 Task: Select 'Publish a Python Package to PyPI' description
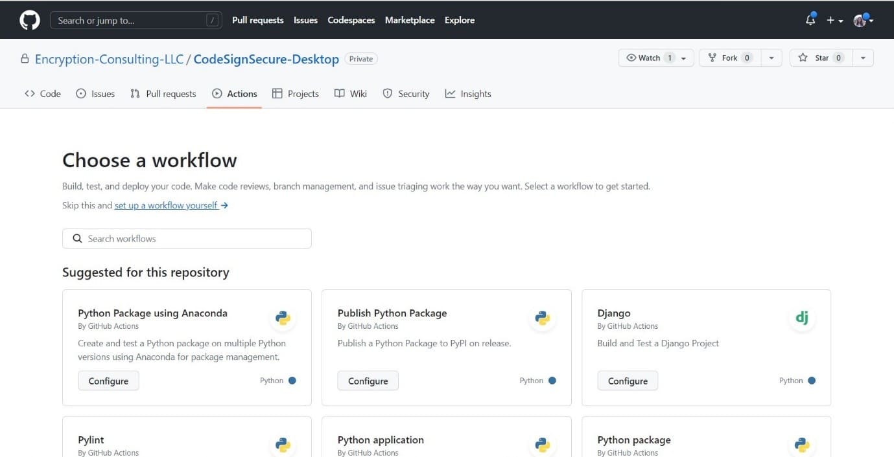coord(424,343)
